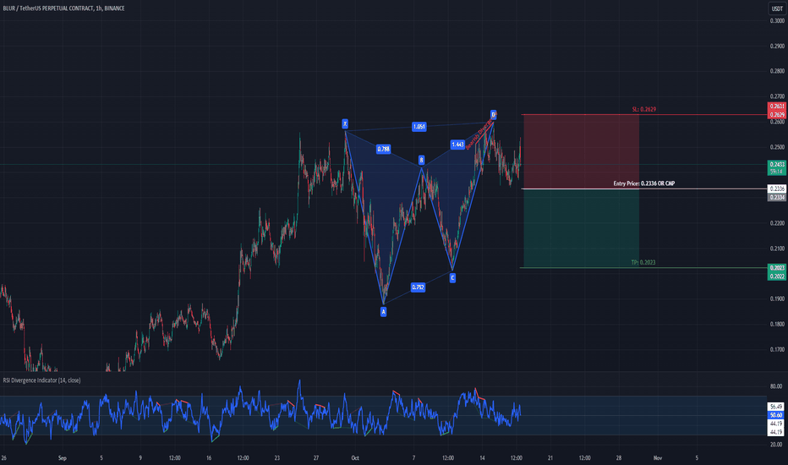Click the 21 date label on the time axis
The height and width of the screenshot is (465, 788).
pyautogui.click(x=550, y=458)
